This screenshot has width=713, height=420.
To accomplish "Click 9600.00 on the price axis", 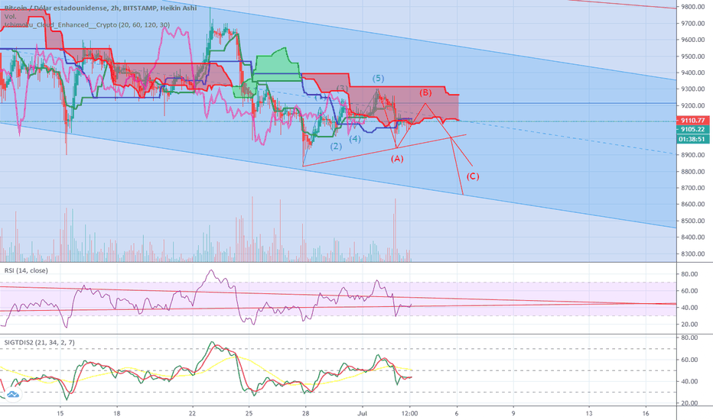I will 692,40.
